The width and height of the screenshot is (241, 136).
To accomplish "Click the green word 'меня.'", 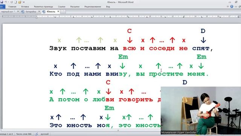I will pos(198,74).
